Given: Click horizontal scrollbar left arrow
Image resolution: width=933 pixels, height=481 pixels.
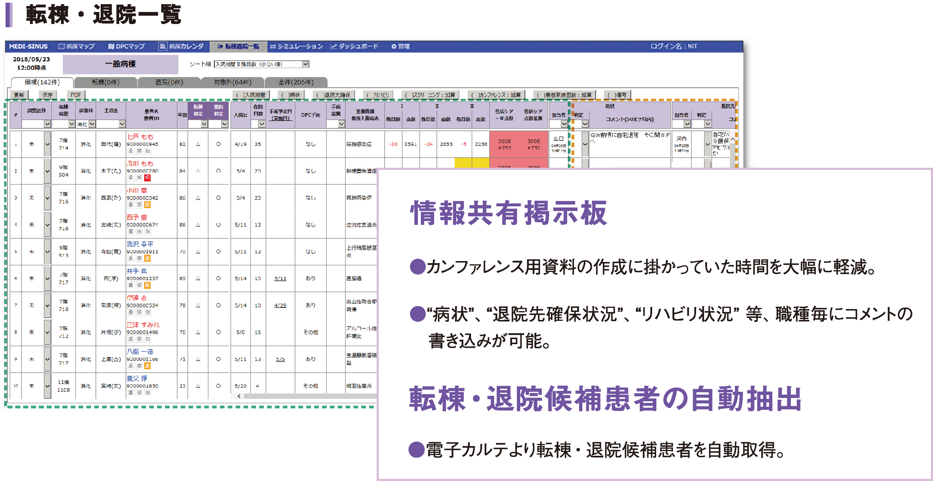Looking at the screenshot, I should pyautogui.click(x=239, y=396).
